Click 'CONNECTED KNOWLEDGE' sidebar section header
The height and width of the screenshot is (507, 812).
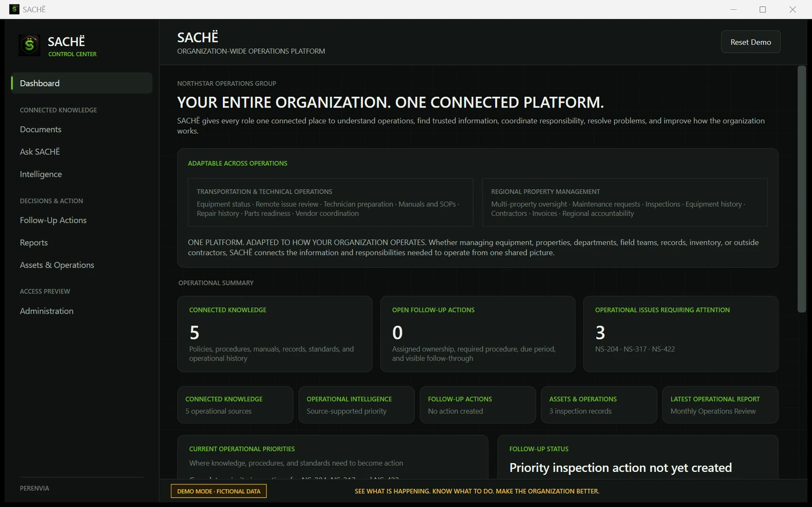point(58,110)
